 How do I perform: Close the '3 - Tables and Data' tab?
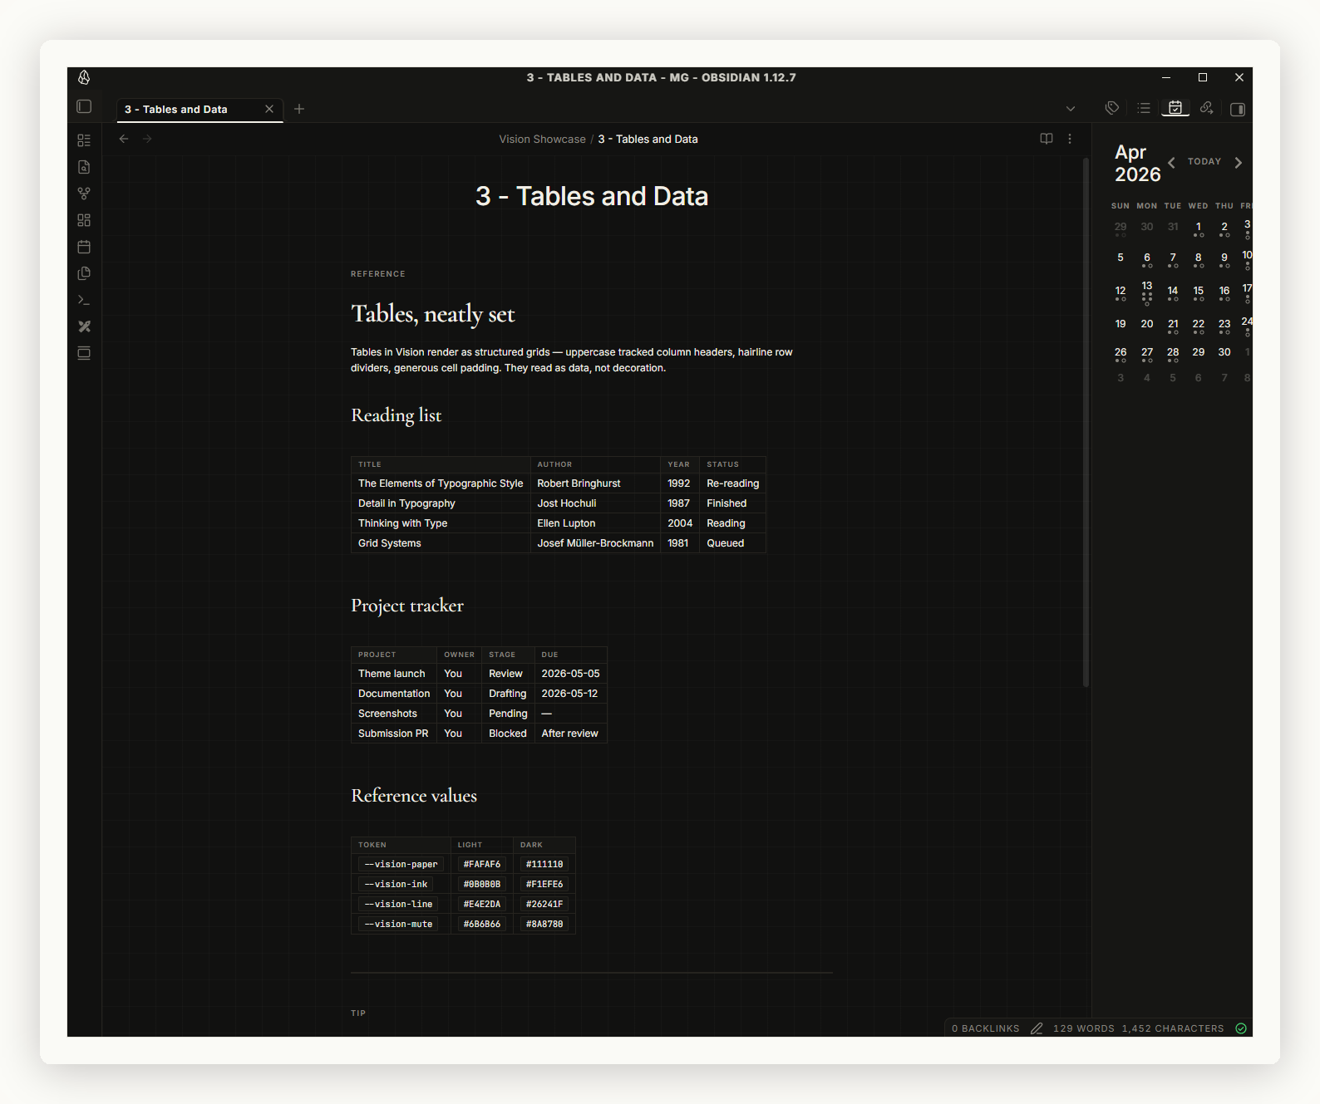(269, 109)
